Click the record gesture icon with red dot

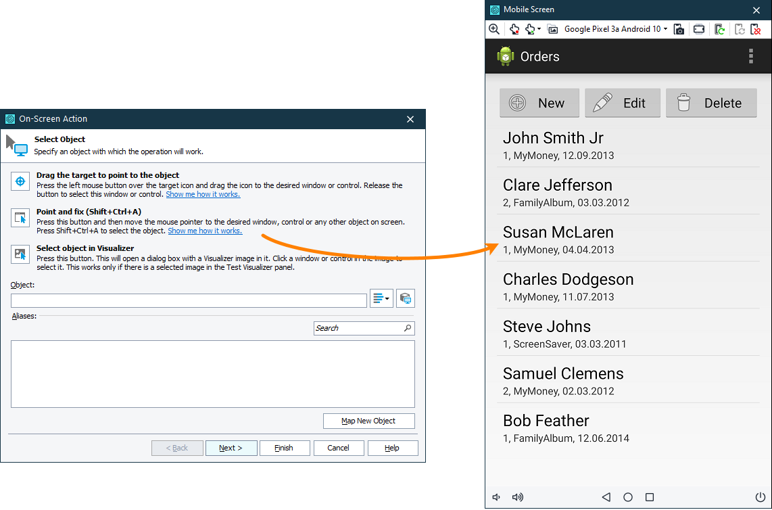pos(514,29)
